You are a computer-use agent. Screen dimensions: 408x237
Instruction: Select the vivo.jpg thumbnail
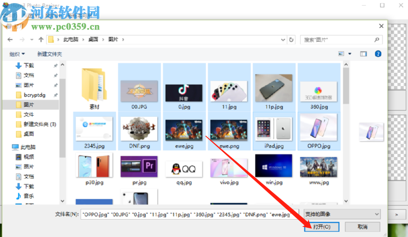point(229,169)
